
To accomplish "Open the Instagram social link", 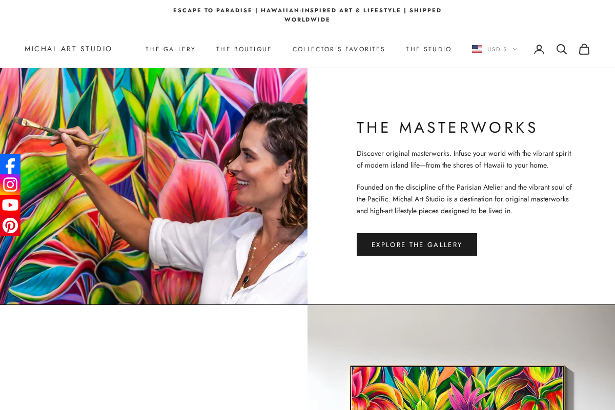I will [x=10, y=184].
